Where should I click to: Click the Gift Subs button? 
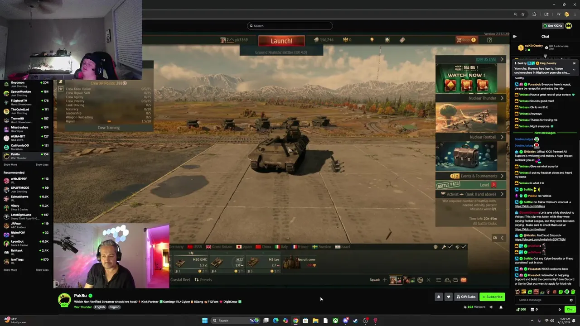[466, 297]
